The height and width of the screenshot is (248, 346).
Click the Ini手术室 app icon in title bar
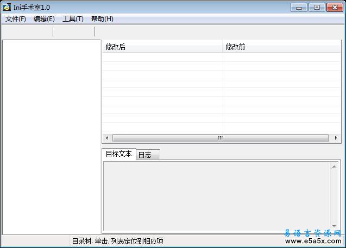click(7, 7)
